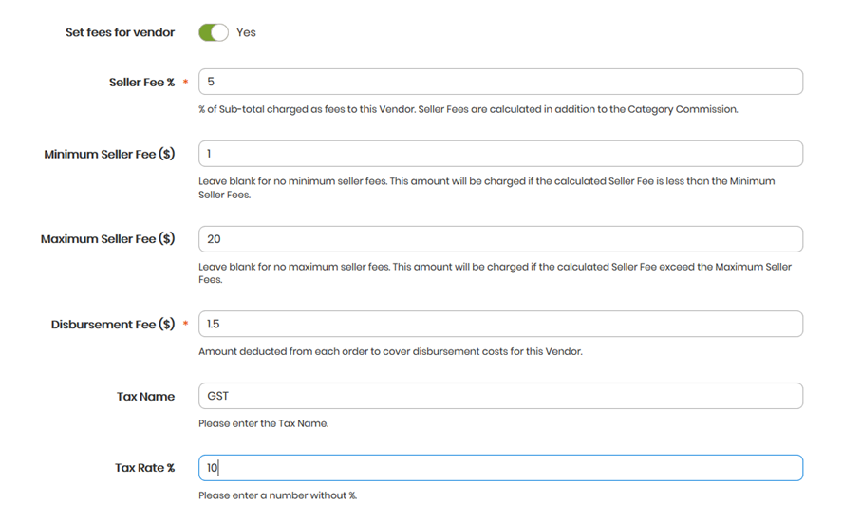Click the Category Commission help text under Seller Fee
The height and width of the screenshot is (523, 861).
pos(468,109)
